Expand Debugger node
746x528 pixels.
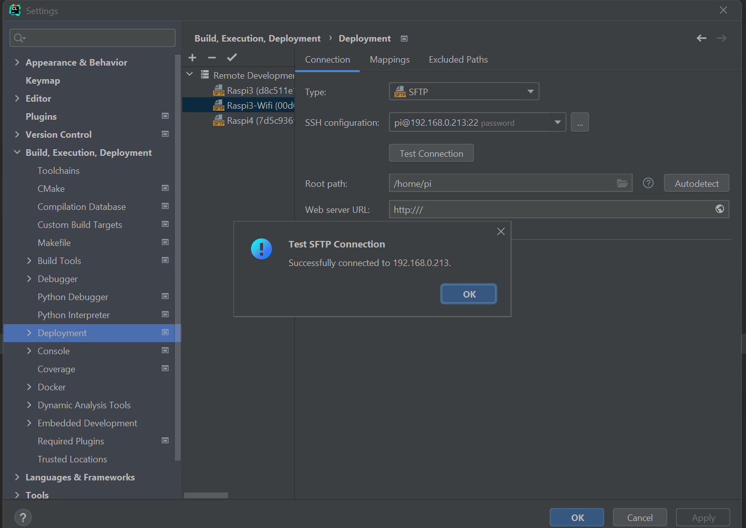29,279
